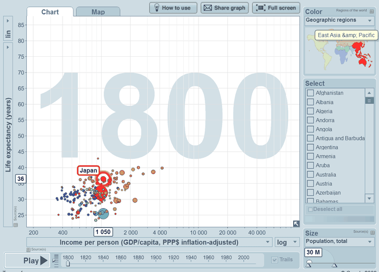Click the Play triangle icon
Viewport: 379px width, 272px height.
pos(44,260)
